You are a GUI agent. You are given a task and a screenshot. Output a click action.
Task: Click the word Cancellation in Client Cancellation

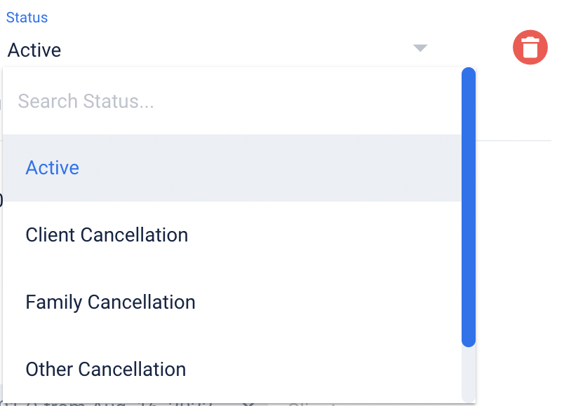pos(134,234)
